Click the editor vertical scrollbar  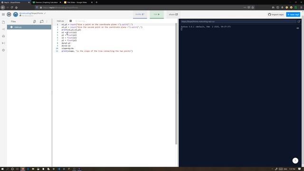[x=176, y=84]
